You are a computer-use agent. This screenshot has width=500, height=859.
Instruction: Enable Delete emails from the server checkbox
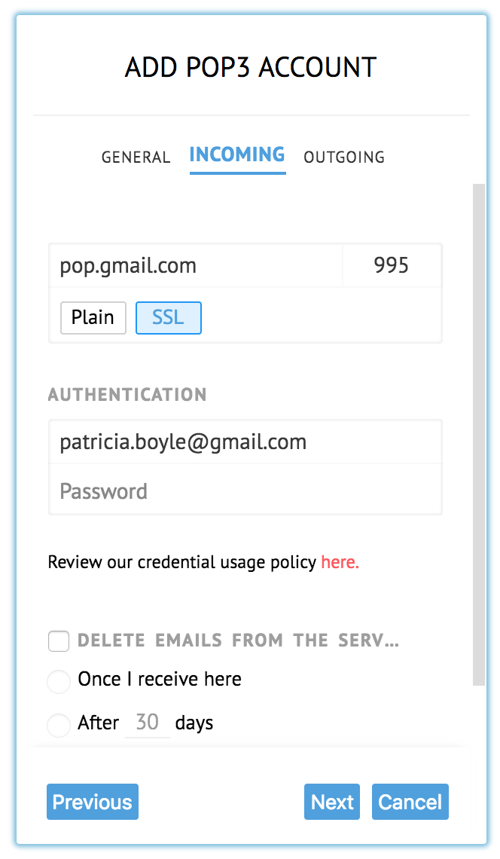[x=59, y=641]
